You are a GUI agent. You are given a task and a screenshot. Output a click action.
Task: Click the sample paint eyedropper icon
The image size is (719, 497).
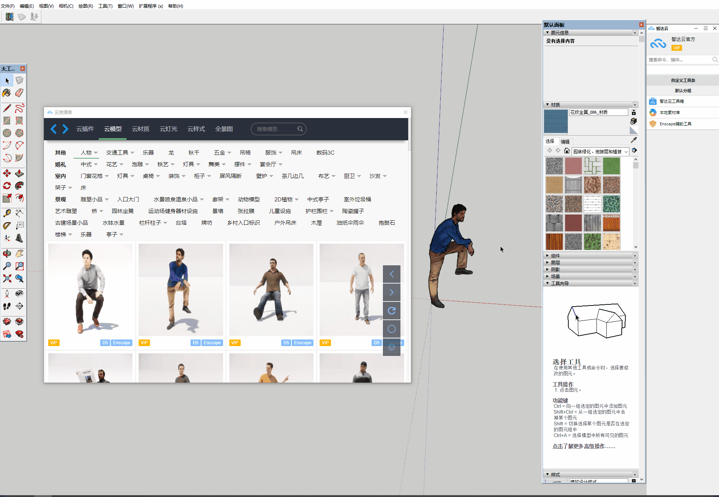(634, 140)
